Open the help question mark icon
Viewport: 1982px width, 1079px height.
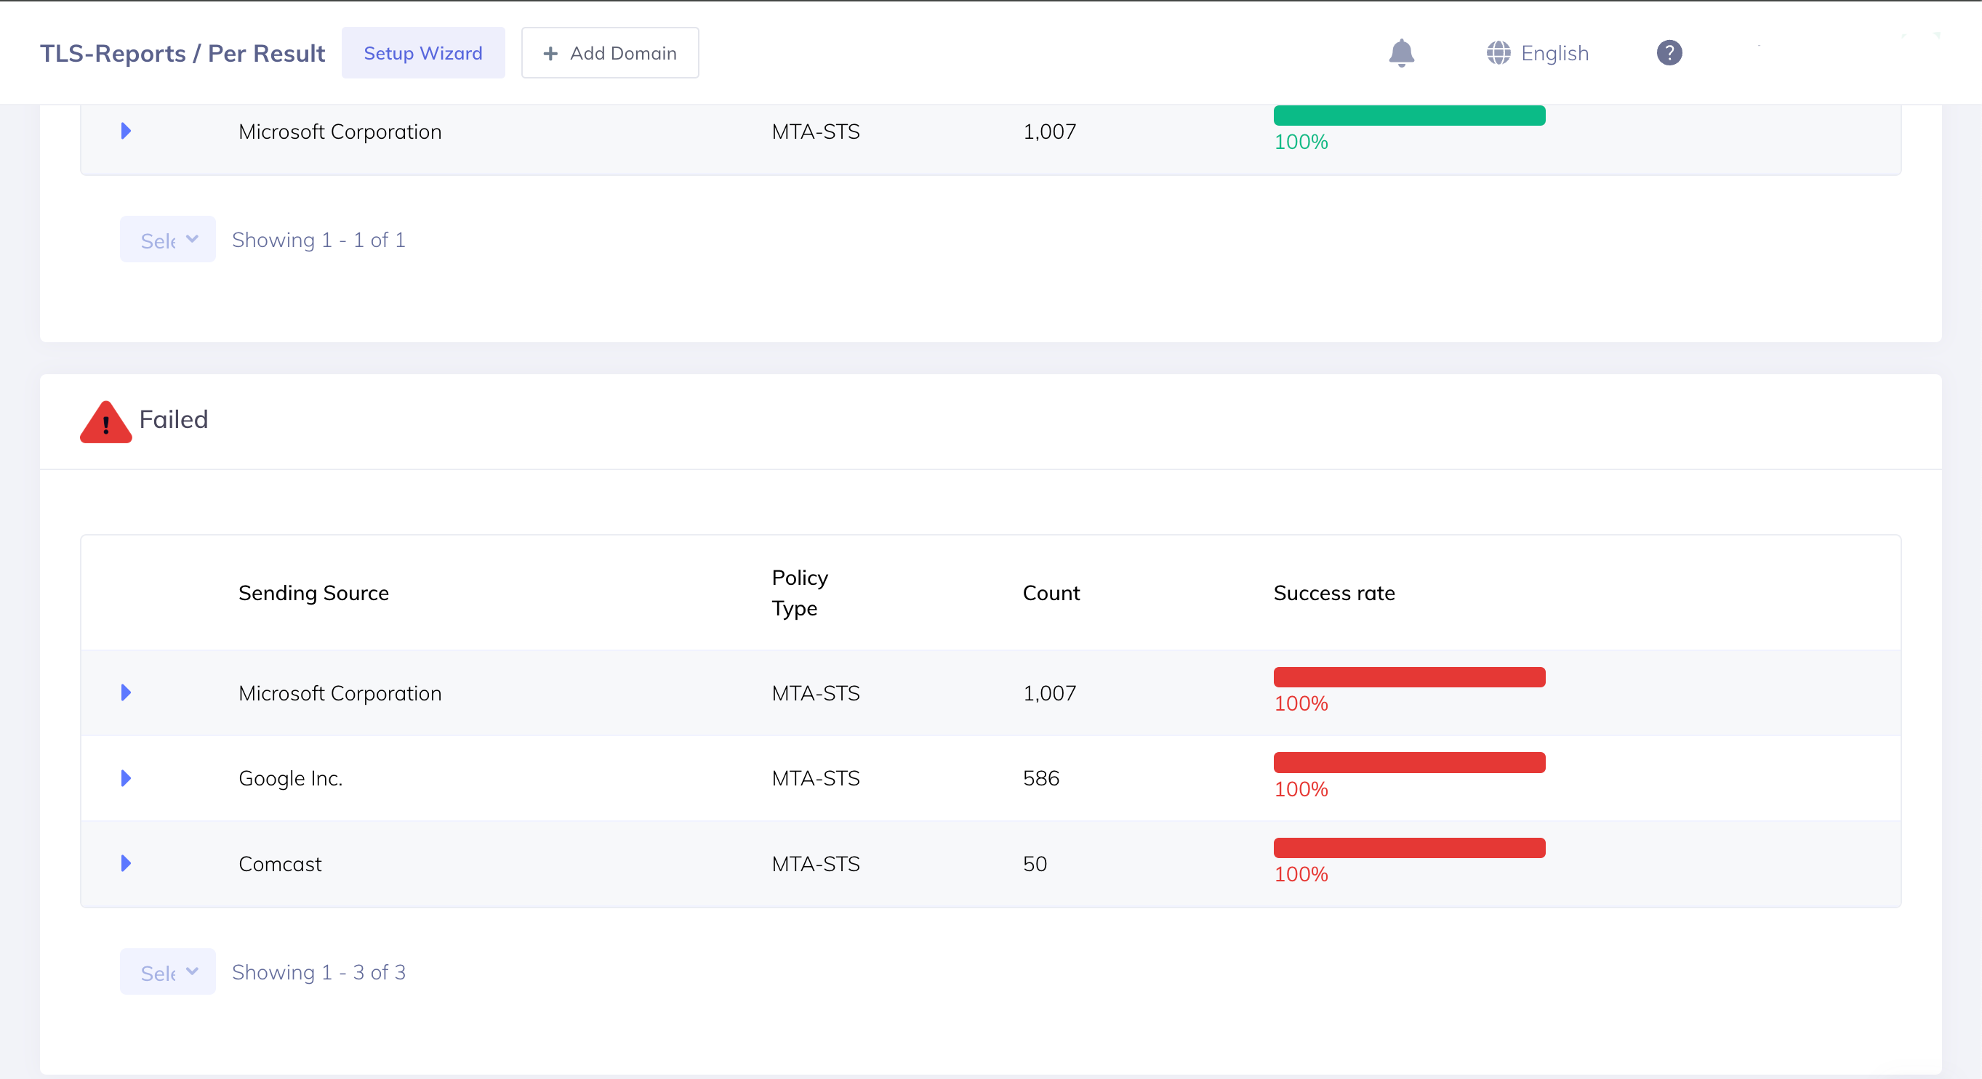(1669, 53)
